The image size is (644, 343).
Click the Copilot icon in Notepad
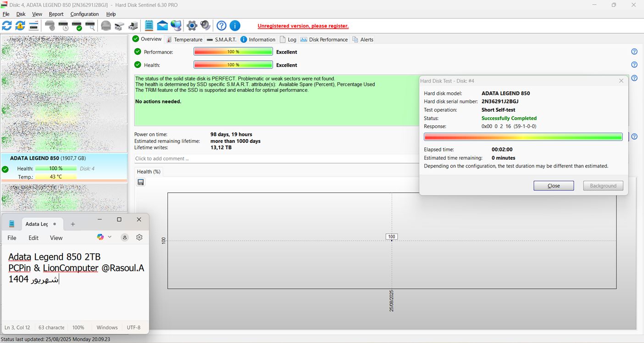[x=100, y=237]
